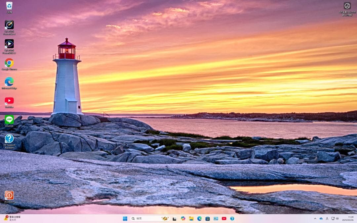Open CyberLink PowerDVD desktop shortcut
The image size is (357, 223).
tap(9, 44)
